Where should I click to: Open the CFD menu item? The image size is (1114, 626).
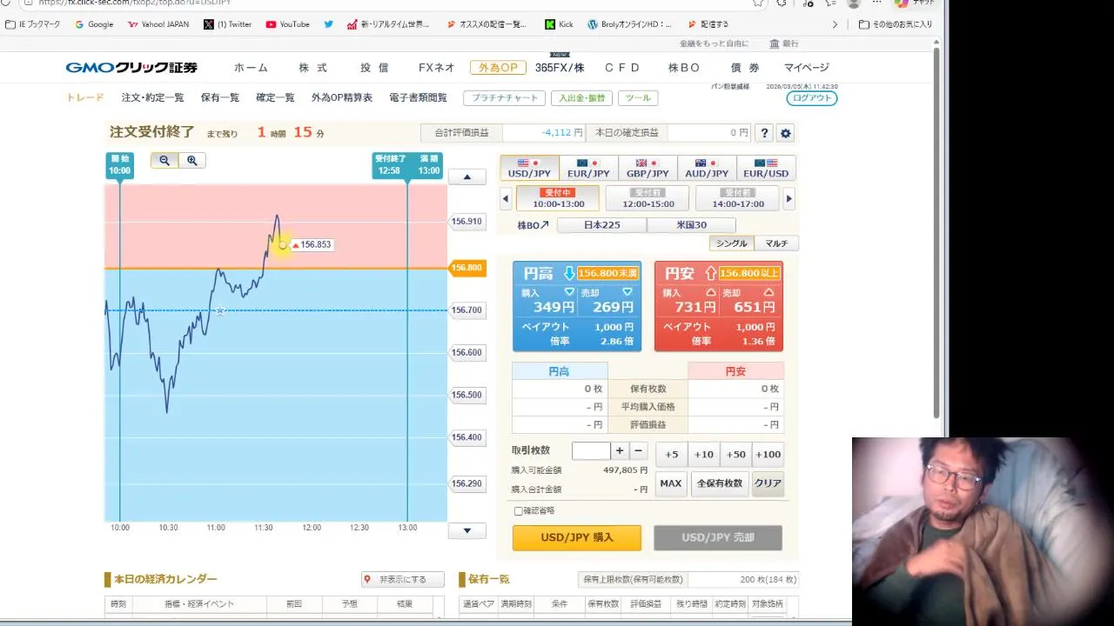coord(622,68)
